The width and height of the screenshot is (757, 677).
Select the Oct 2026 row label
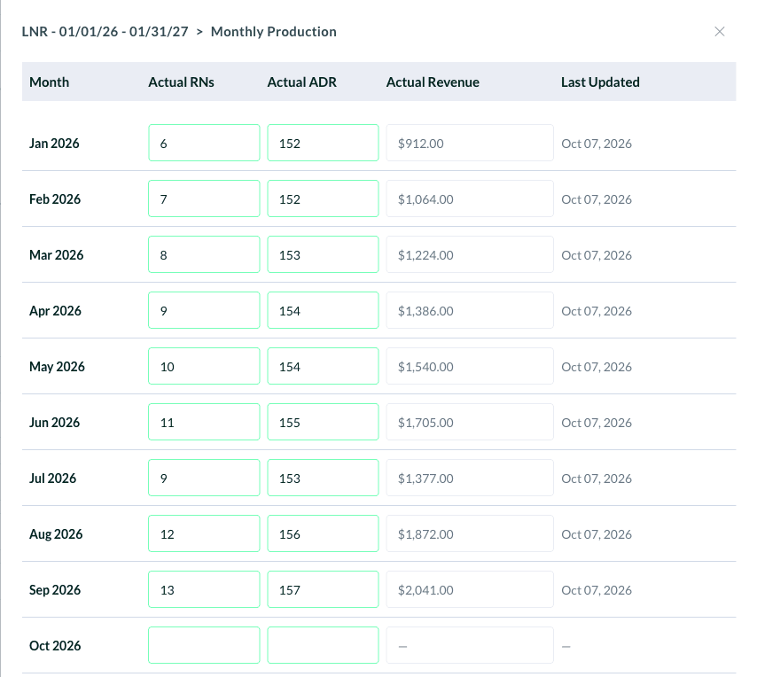(x=55, y=646)
